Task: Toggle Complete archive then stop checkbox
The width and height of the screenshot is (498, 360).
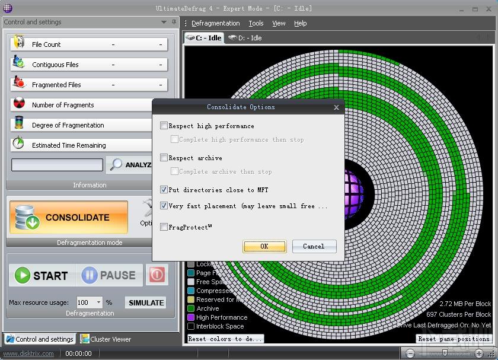Action: [174, 171]
